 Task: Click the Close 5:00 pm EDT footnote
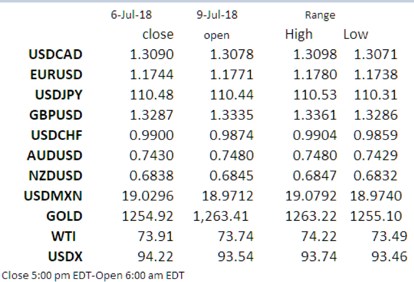point(93,275)
